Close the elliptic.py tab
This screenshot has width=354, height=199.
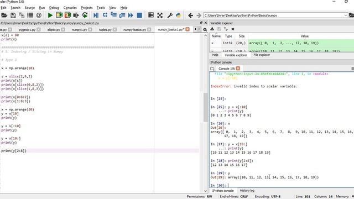point(63,29)
